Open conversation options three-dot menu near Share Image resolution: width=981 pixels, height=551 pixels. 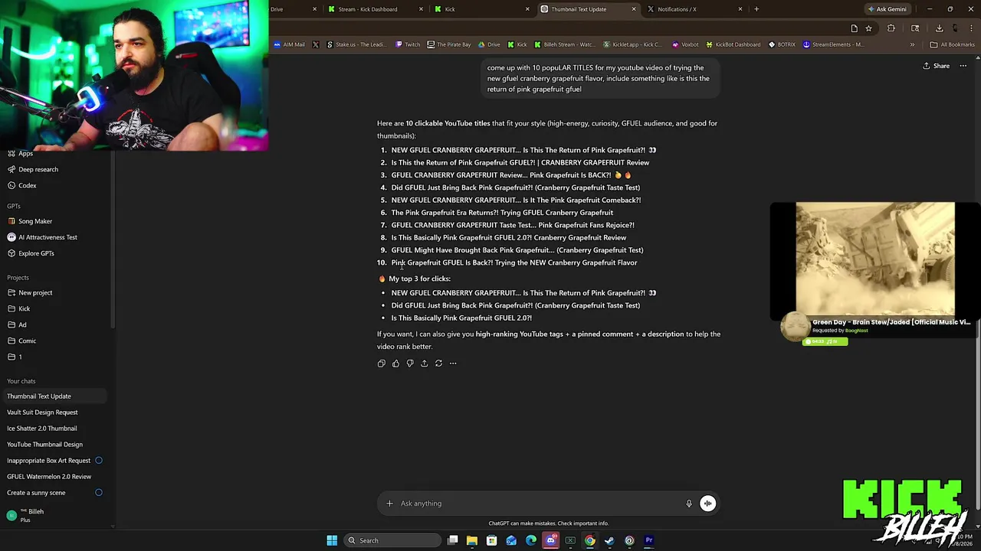(x=963, y=66)
